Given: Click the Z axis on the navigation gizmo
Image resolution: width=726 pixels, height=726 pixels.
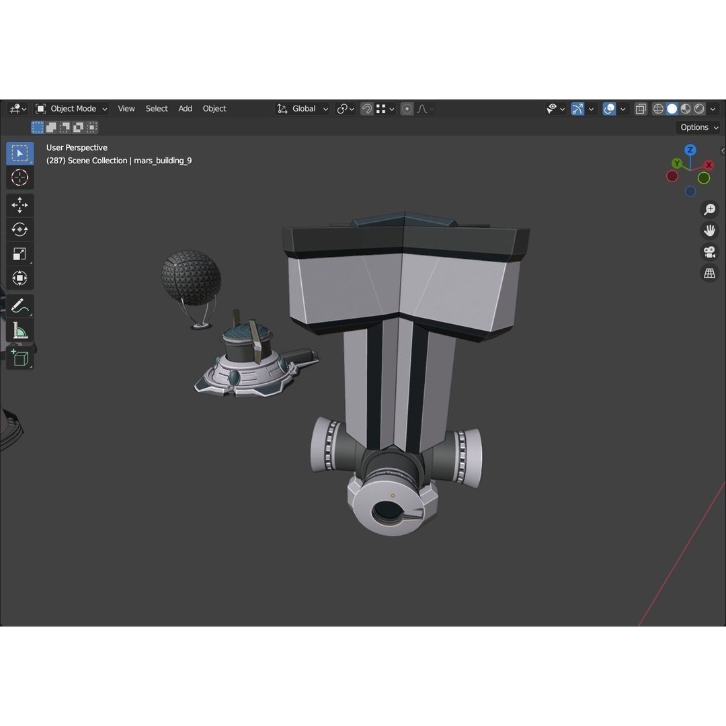Looking at the screenshot, I should coord(690,150).
